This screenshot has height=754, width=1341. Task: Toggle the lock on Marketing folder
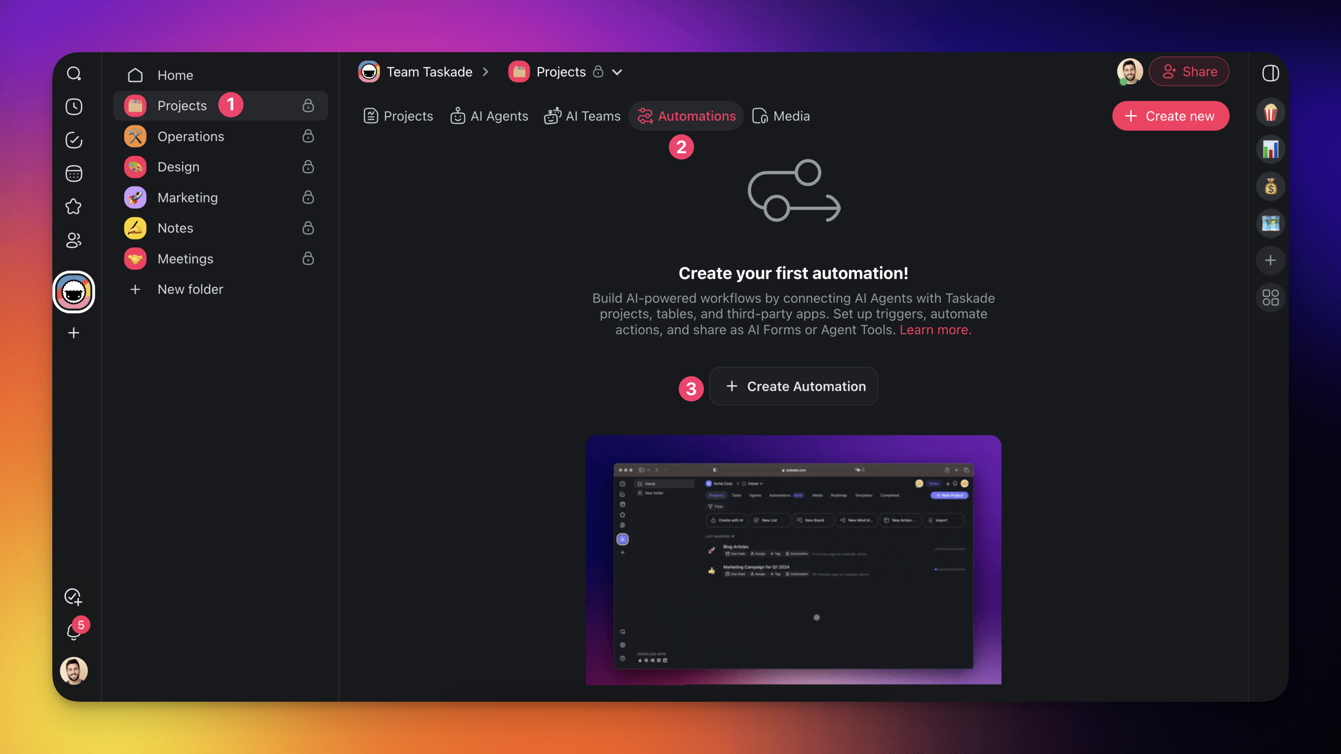(x=308, y=197)
